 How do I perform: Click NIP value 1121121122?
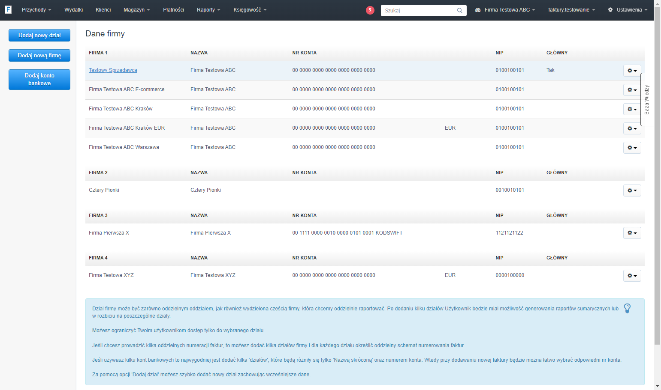(x=509, y=233)
